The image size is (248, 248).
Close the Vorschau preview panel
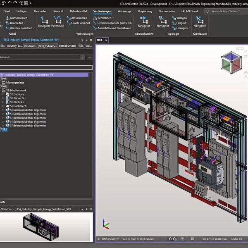[91, 209]
